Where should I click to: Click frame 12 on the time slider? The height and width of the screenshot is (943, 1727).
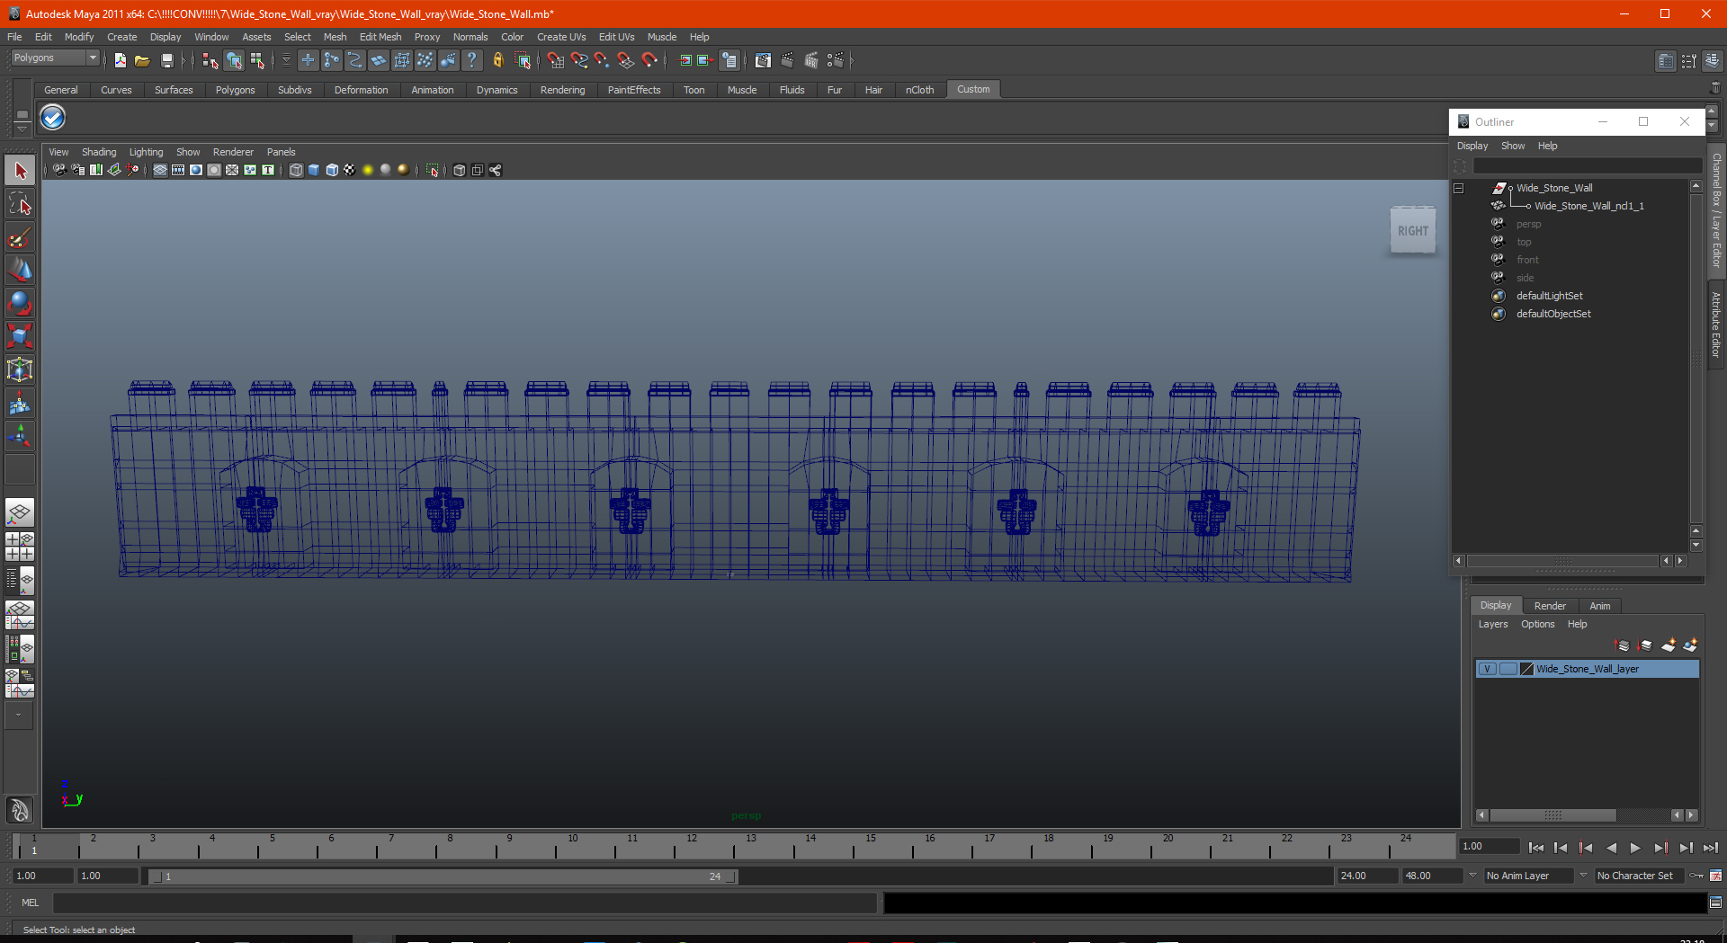(691, 847)
